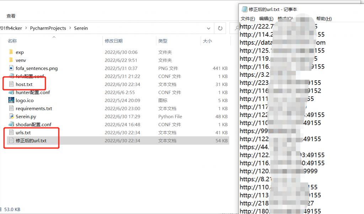Open the address bar history dropdown arrow

pyautogui.click(x=208, y=28)
